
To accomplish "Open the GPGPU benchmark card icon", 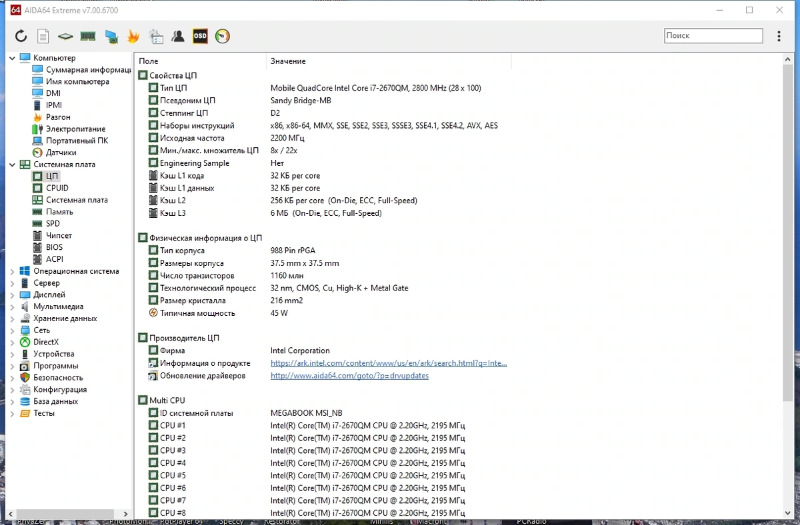I will [111, 36].
